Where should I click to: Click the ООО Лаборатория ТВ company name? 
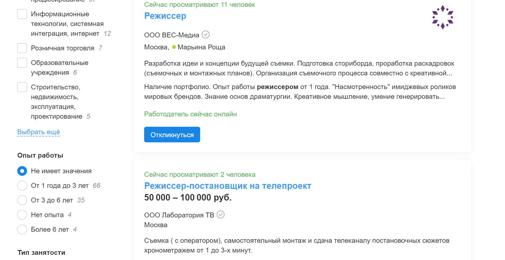pos(179,214)
